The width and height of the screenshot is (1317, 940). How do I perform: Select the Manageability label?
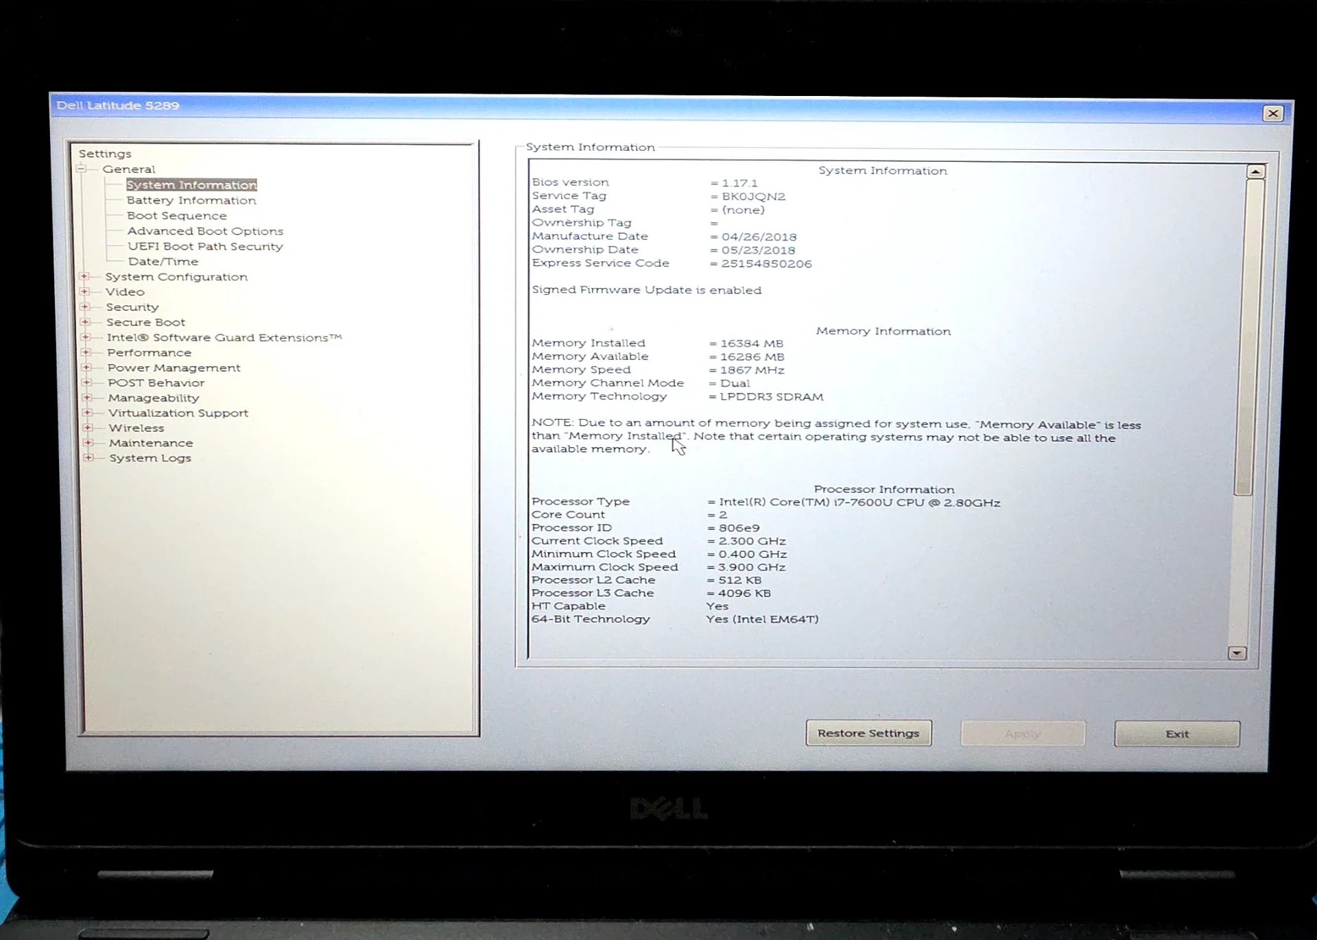[154, 398]
